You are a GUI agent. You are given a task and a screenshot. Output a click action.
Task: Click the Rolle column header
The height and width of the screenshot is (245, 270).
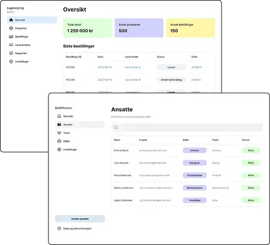[186, 140]
